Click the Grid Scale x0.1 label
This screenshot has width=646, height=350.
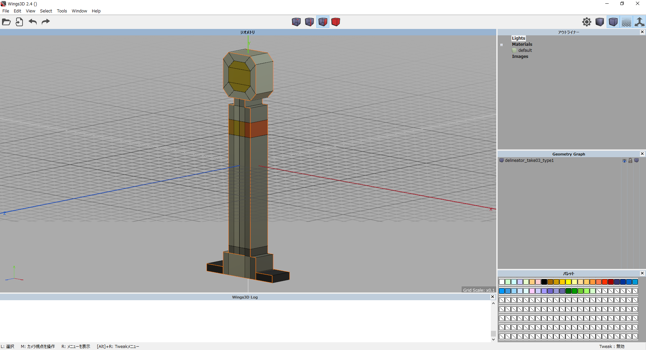coord(479,290)
